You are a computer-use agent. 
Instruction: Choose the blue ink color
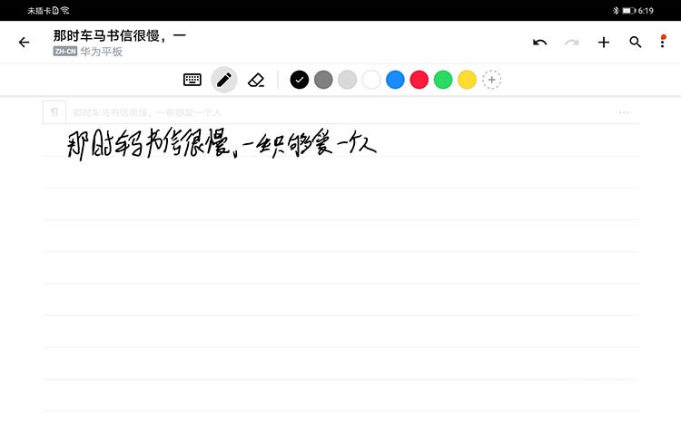395,80
